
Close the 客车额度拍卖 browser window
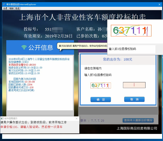[x=159, y=4]
